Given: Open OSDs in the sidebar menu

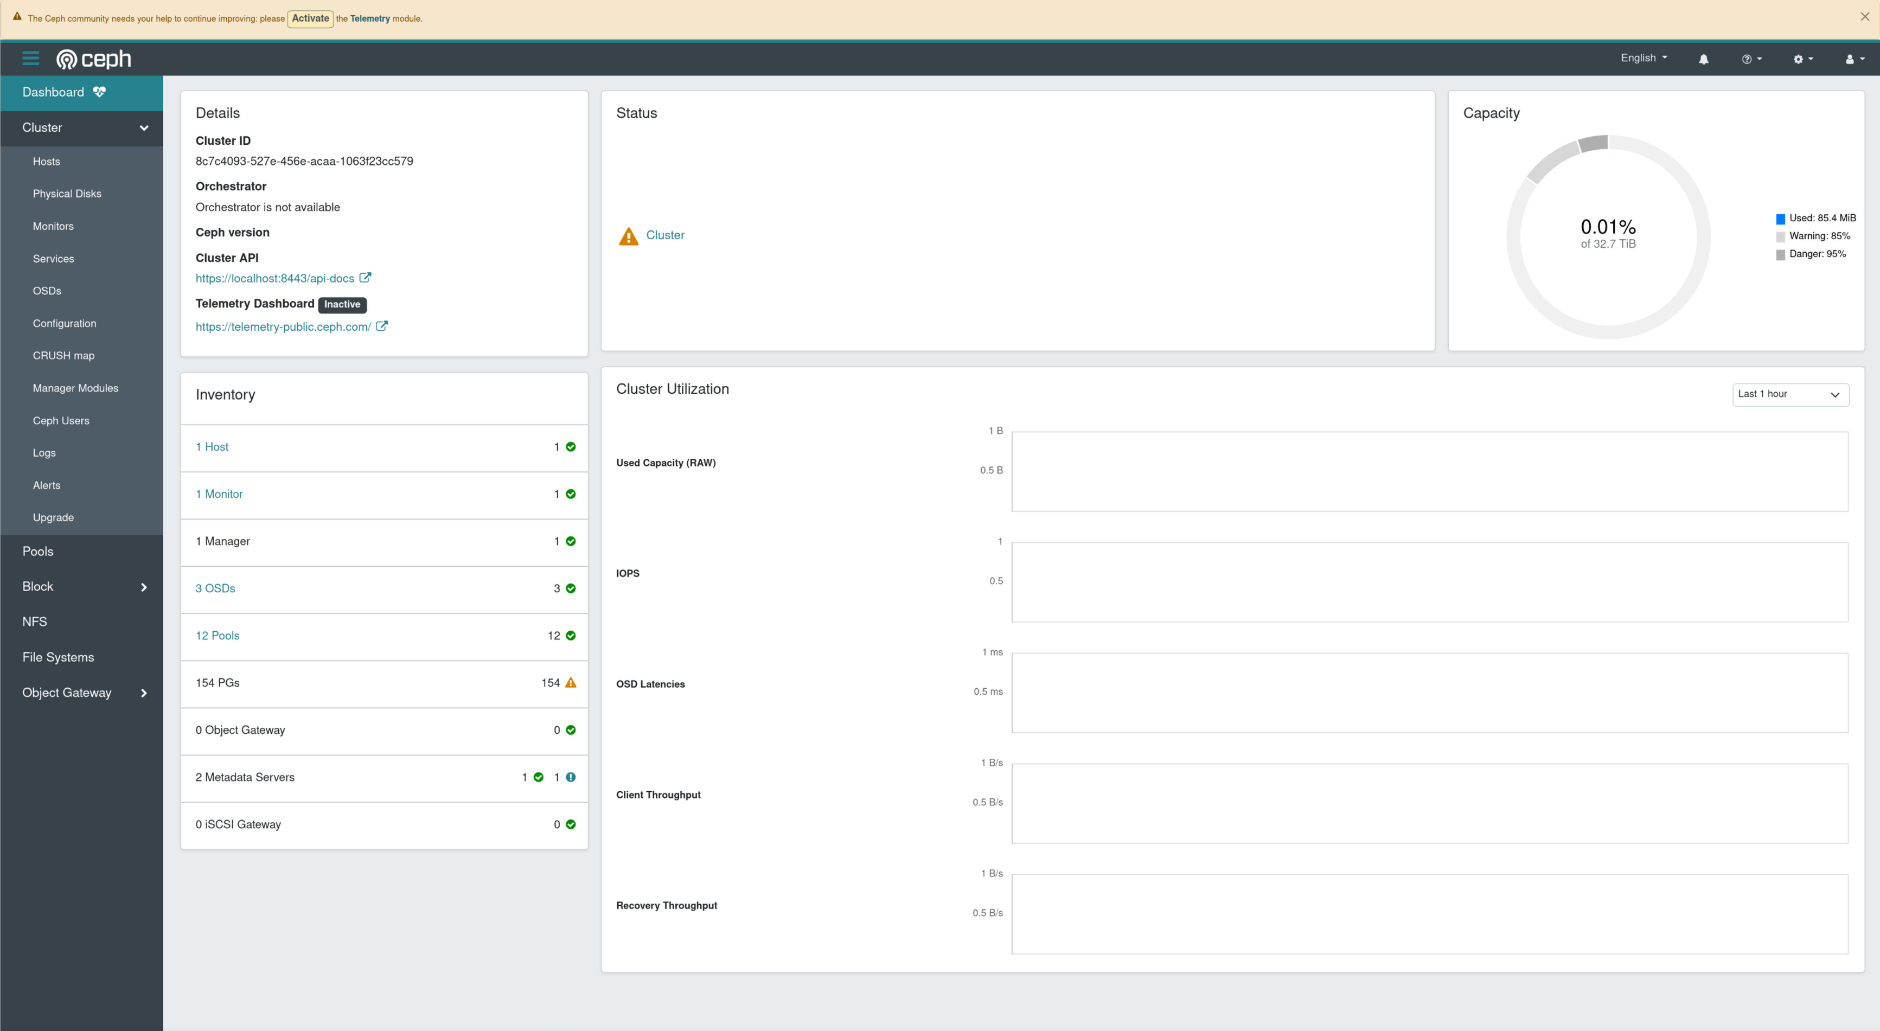Looking at the screenshot, I should [47, 291].
